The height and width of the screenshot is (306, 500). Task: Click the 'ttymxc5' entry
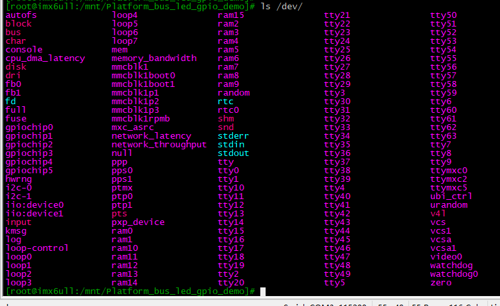pyautogui.click(x=449, y=188)
